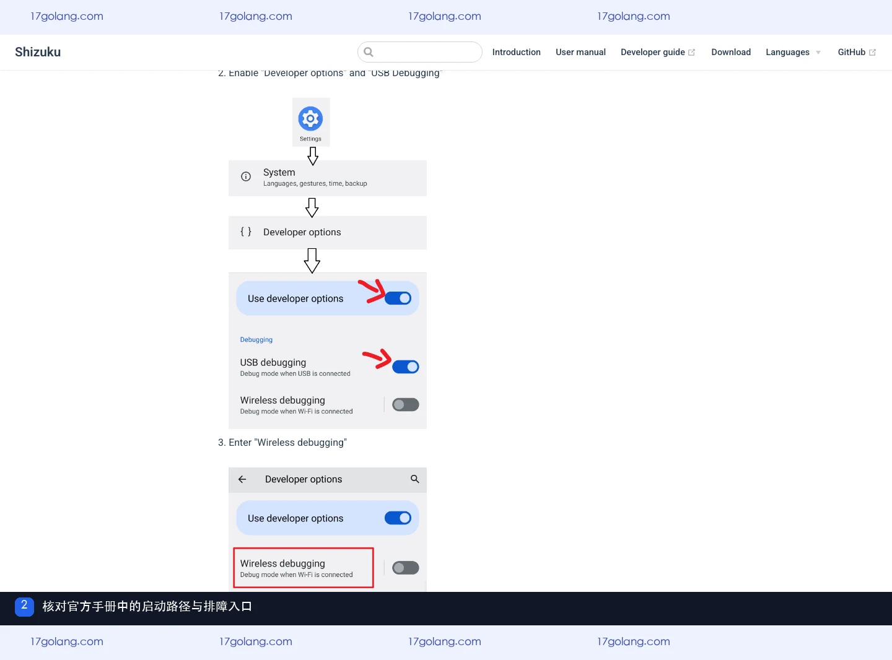Click the external link icon next to GitHub
The image size is (892, 660).
click(872, 53)
